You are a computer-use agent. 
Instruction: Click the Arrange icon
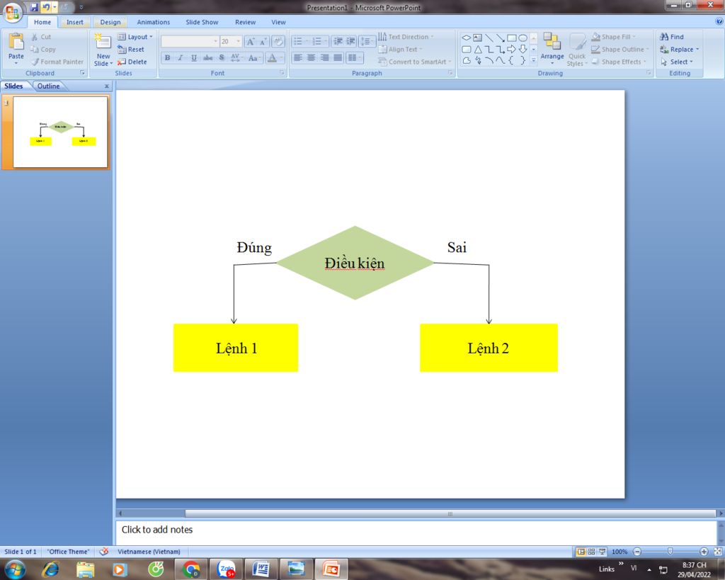(x=552, y=42)
